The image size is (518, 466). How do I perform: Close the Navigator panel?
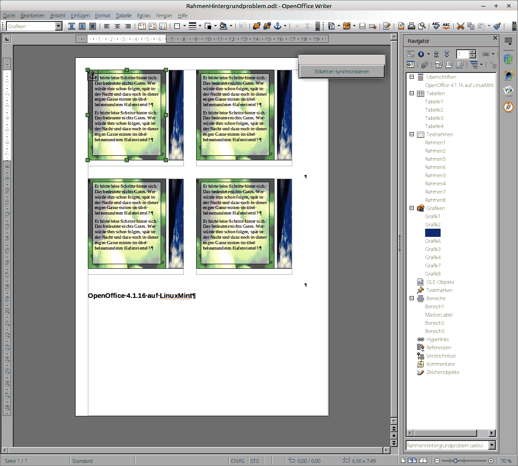pos(495,38)
